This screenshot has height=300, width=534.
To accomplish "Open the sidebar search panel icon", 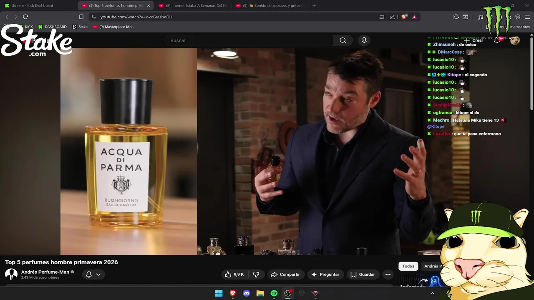I will [x=465, y=17].
